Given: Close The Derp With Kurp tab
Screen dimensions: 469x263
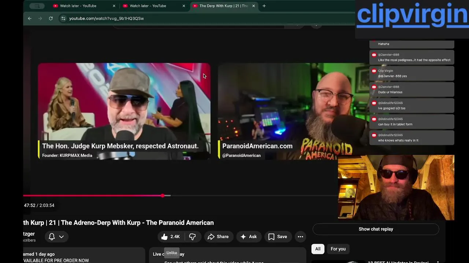Looking at the screenshot, I should click(x=253, y=6).
